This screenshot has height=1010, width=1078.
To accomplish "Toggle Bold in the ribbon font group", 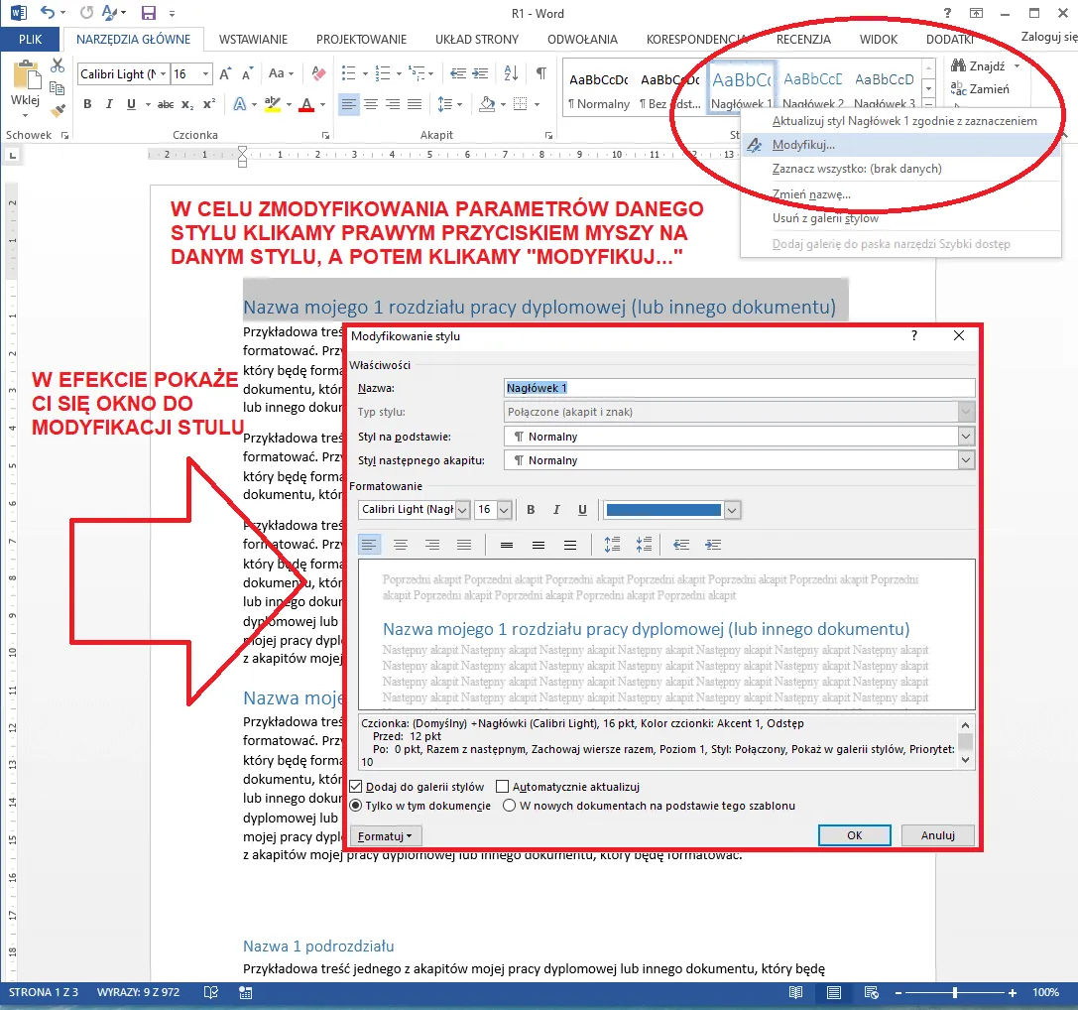I will coord(87,104).
